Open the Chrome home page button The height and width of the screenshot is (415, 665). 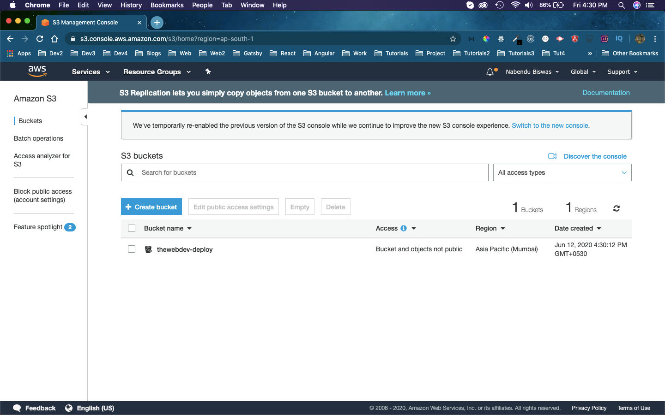click(54, 39)
